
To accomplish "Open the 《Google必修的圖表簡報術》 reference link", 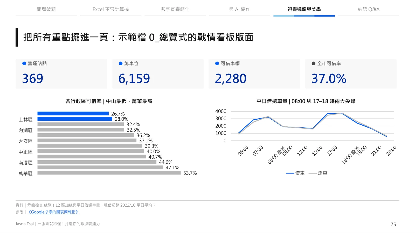I will pyautogui.click(x=53, y=212).
